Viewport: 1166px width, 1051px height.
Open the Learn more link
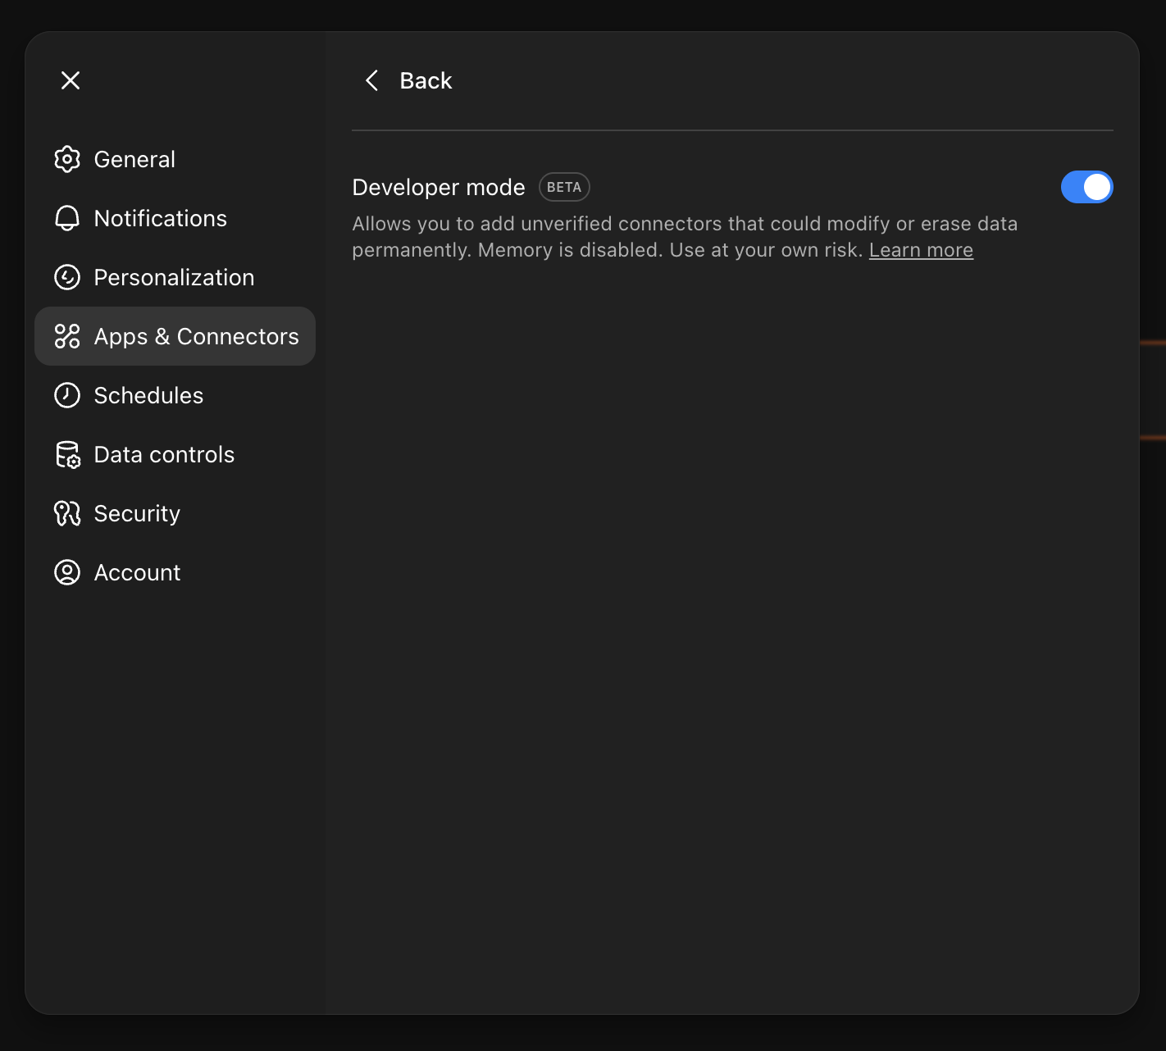tap(921, 250)
